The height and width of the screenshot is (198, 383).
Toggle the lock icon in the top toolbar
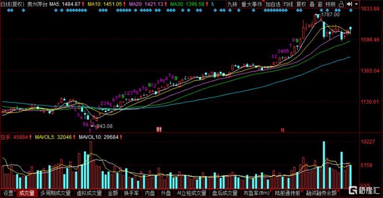341,4
